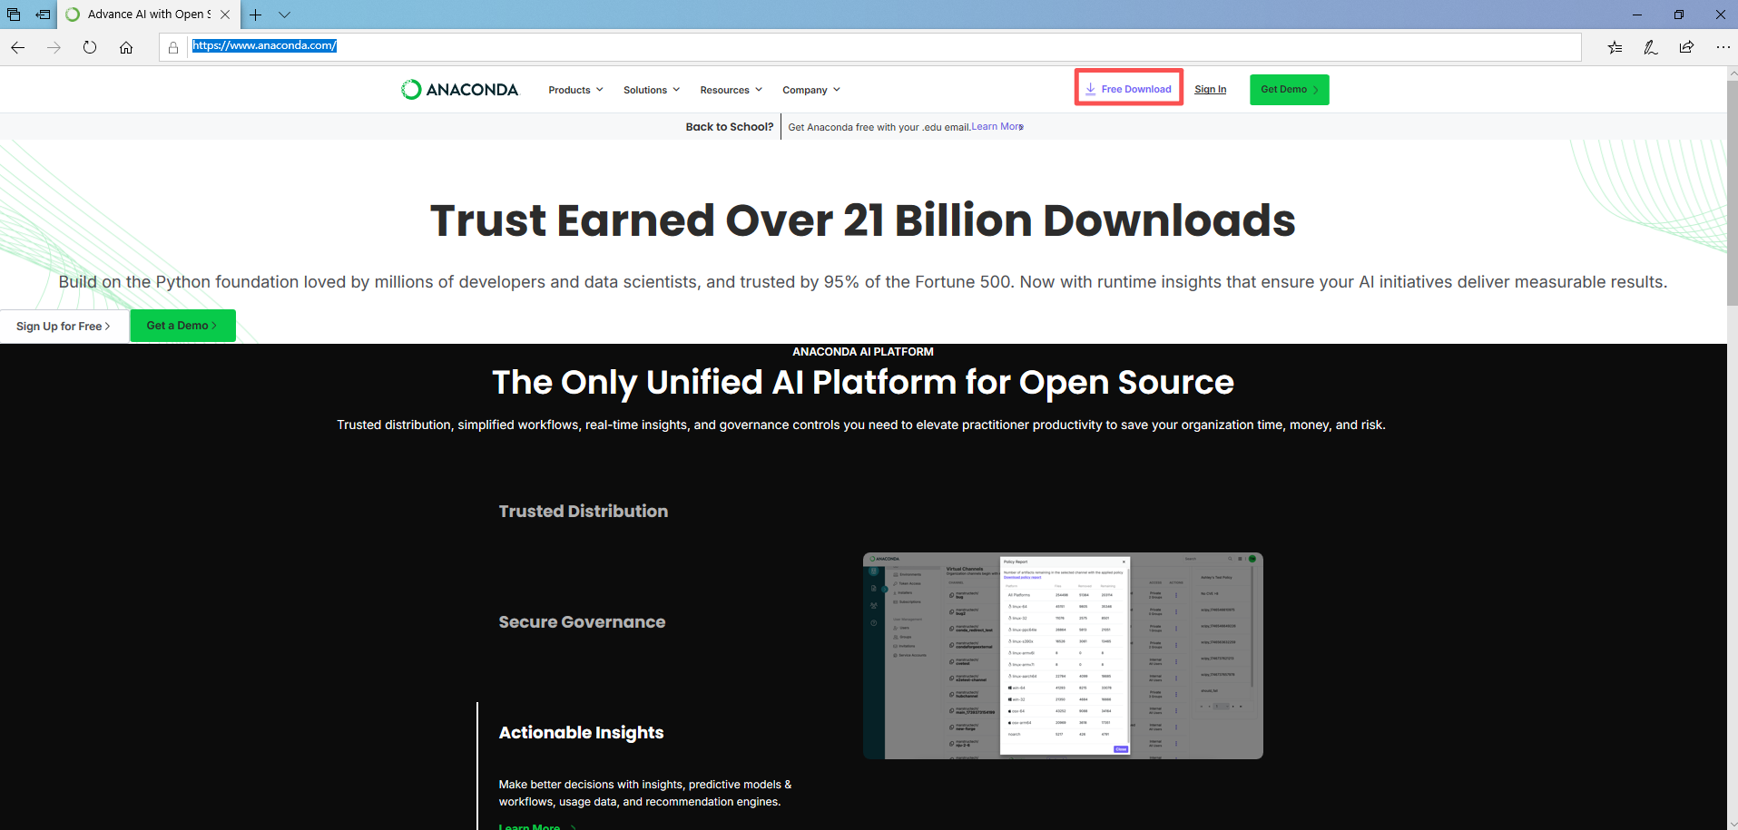This screenshot has width=1738, height=830.
Task: Click the Trust Earned Over 21 Billion heading
Action: [x=862, y=220]
